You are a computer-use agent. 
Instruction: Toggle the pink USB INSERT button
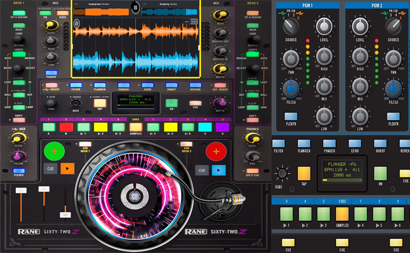[52, 85]
